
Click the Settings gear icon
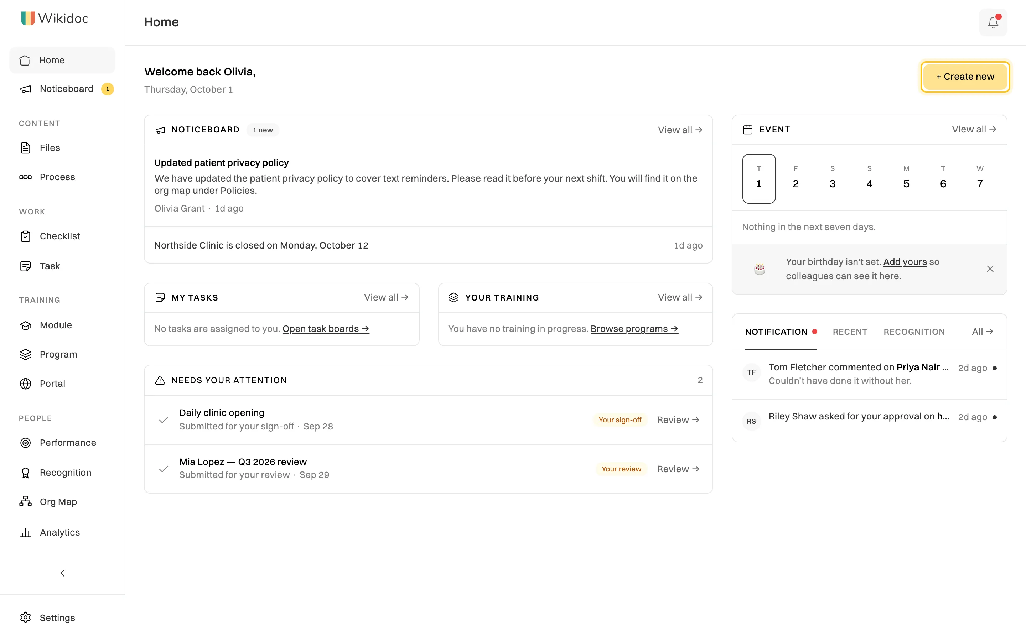pyautogui.click(x=25, y=618)
